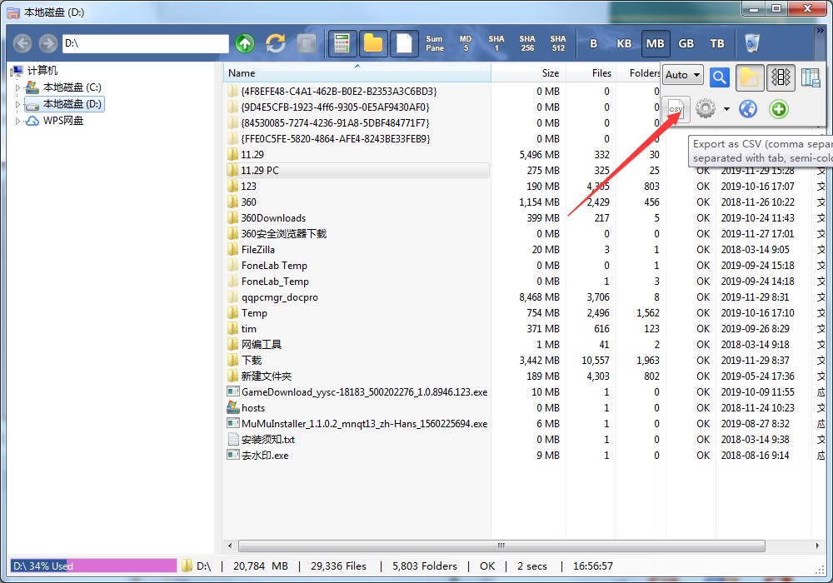Enable MD5 hash calculation
This screenshot has height=583, width=833.
pyautogui.click(x=466, y=43)
